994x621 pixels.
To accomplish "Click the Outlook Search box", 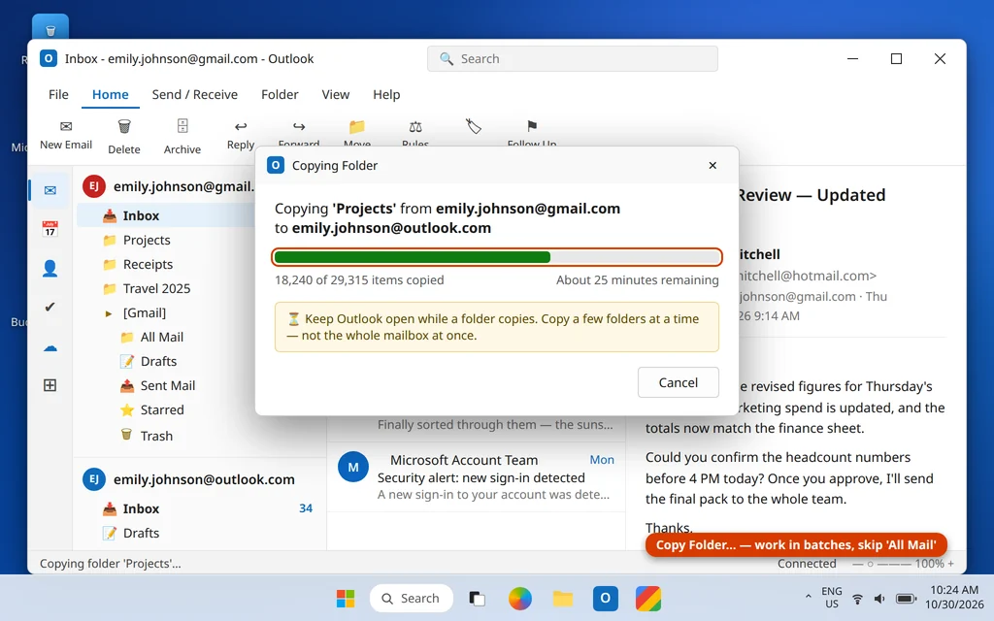I will coord(573,58).
